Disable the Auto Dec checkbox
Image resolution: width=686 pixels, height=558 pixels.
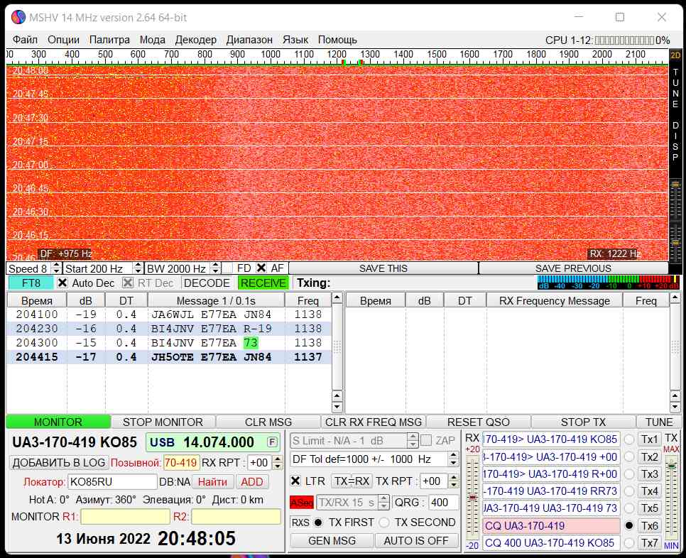[x=62, y=283]
